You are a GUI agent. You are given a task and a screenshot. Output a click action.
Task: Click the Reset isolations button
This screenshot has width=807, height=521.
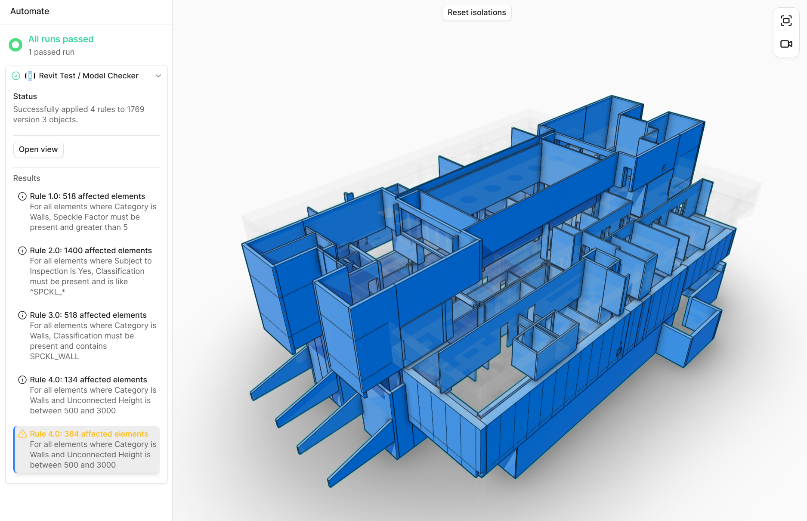click(476, 12)
